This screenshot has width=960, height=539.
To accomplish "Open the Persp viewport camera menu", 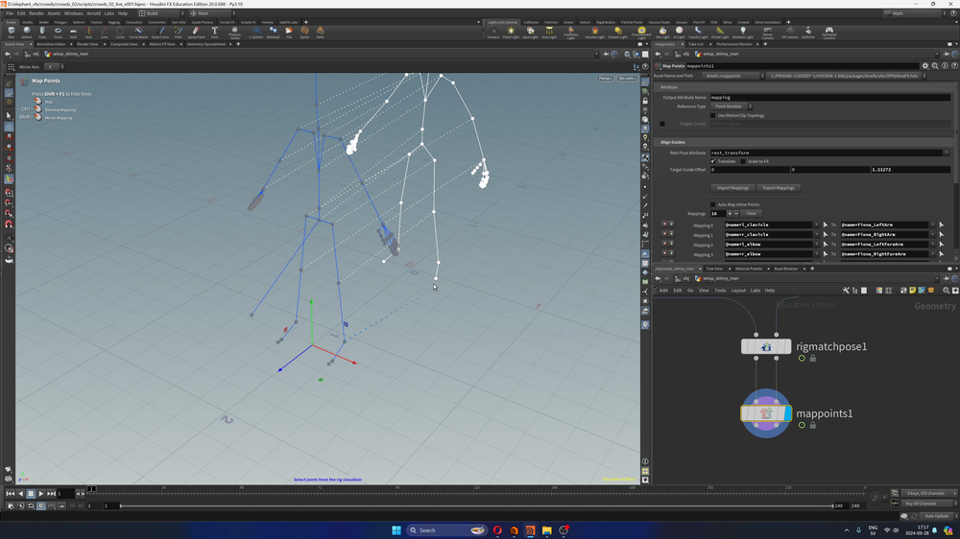I will [605, 79].
